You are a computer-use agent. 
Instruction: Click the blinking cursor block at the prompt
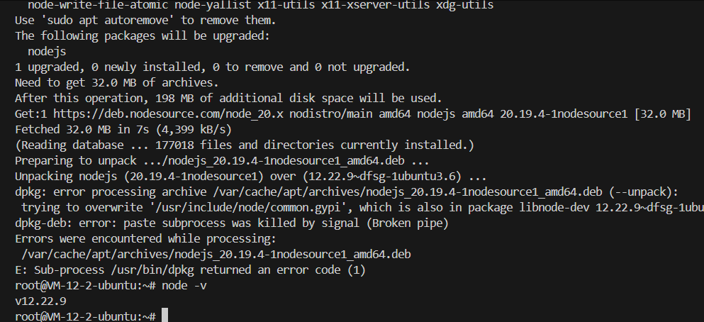coord(164,316)
